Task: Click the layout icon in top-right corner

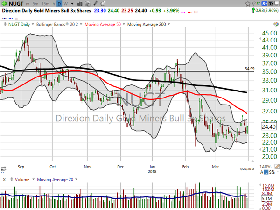Action: [277, 3]
